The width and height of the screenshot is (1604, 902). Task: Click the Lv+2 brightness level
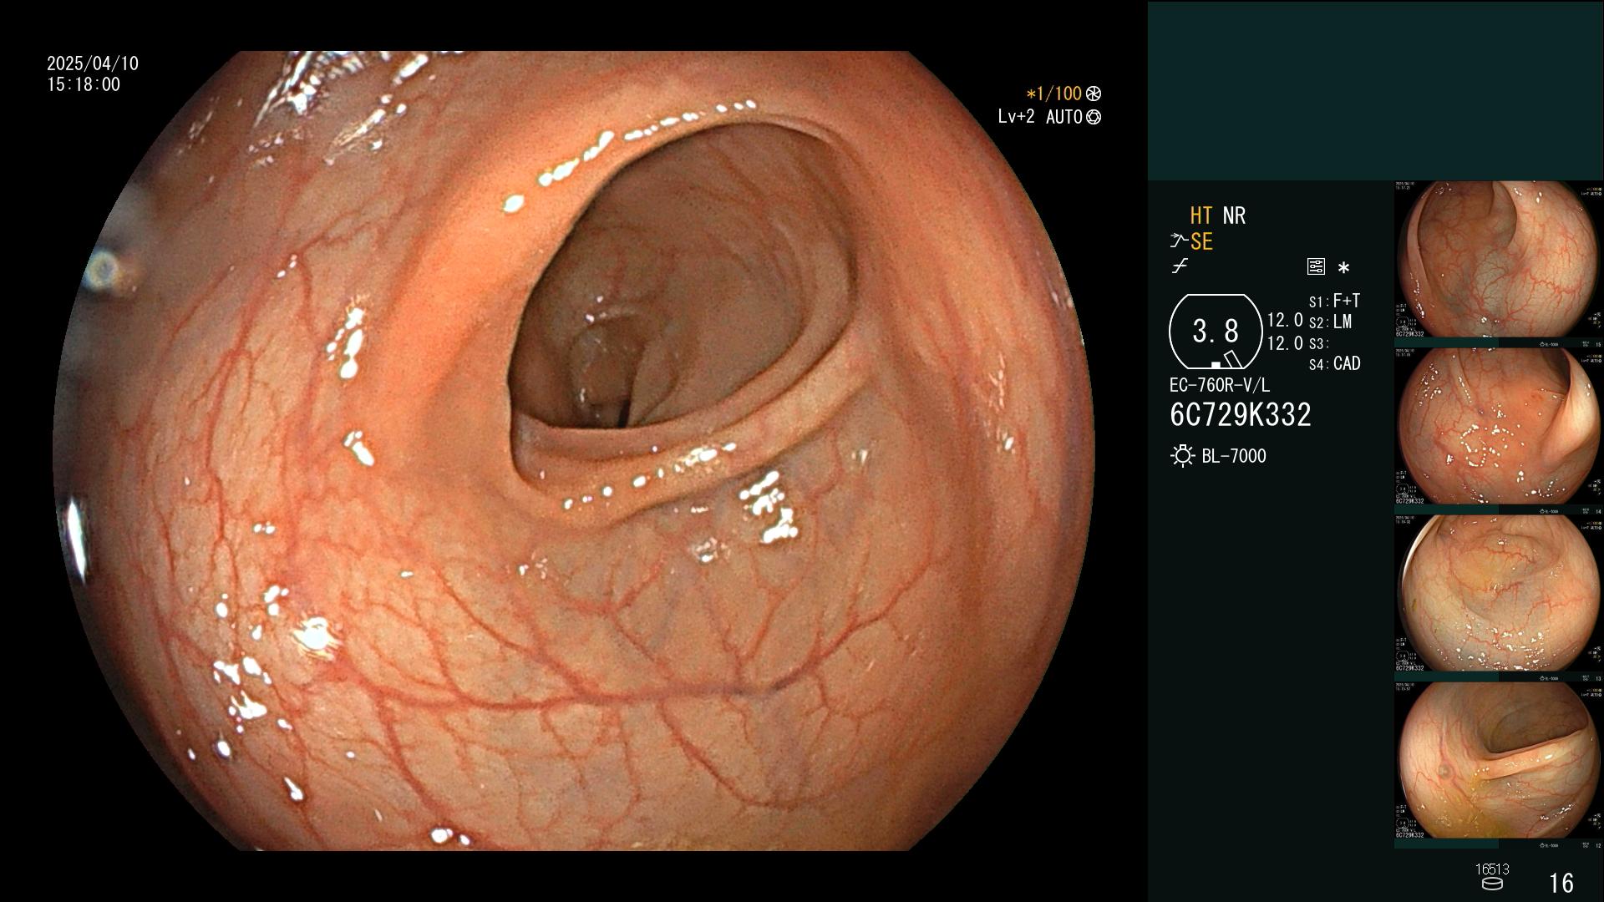coord(1016,117)
